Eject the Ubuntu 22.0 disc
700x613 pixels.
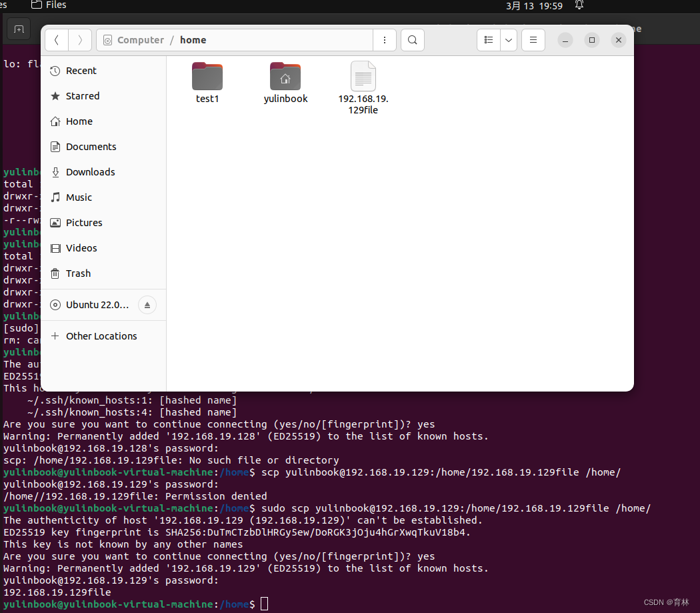point(147,305)
